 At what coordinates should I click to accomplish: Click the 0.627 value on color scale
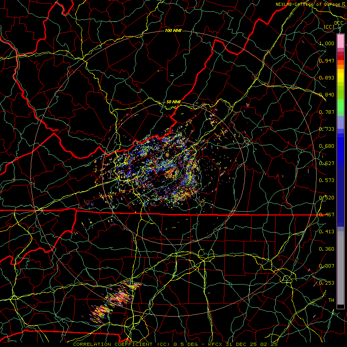coord(327,163)
